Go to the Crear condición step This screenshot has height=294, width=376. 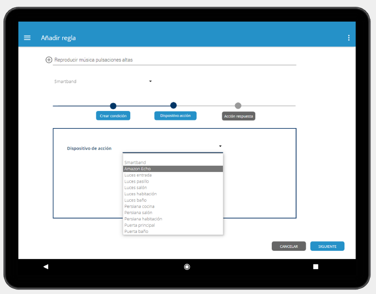(113, 115)
